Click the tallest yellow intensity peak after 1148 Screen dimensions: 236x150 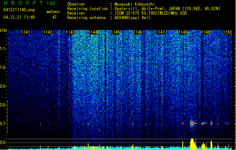tap(192, 144)
